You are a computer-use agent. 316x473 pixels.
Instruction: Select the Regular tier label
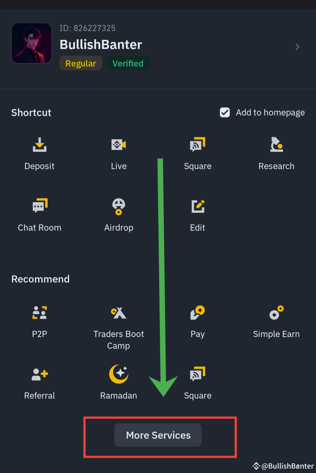pyautogui.click(x=80, y=63)
